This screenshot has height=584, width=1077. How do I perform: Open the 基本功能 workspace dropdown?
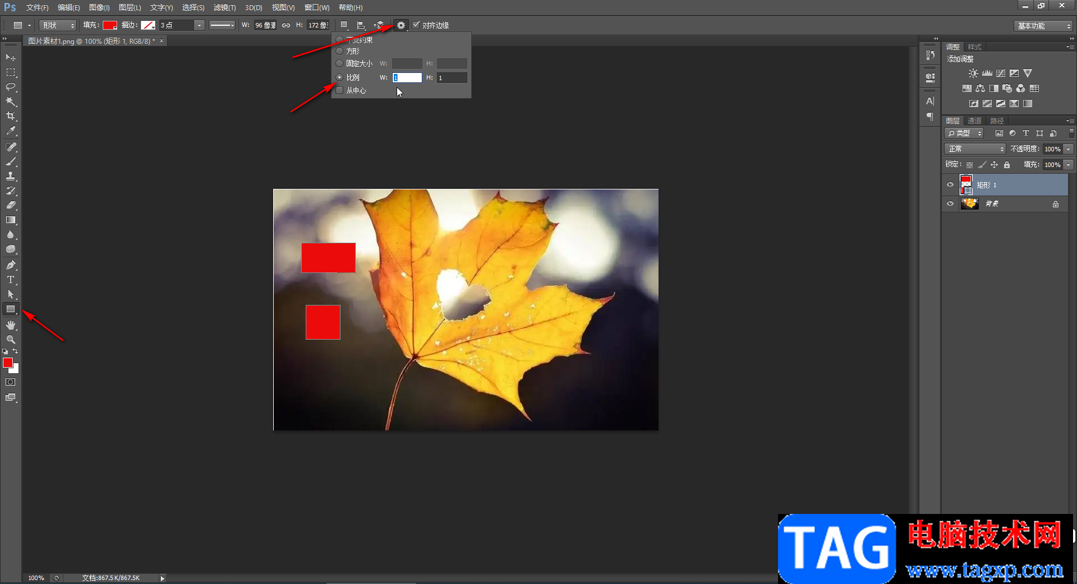1043,26
